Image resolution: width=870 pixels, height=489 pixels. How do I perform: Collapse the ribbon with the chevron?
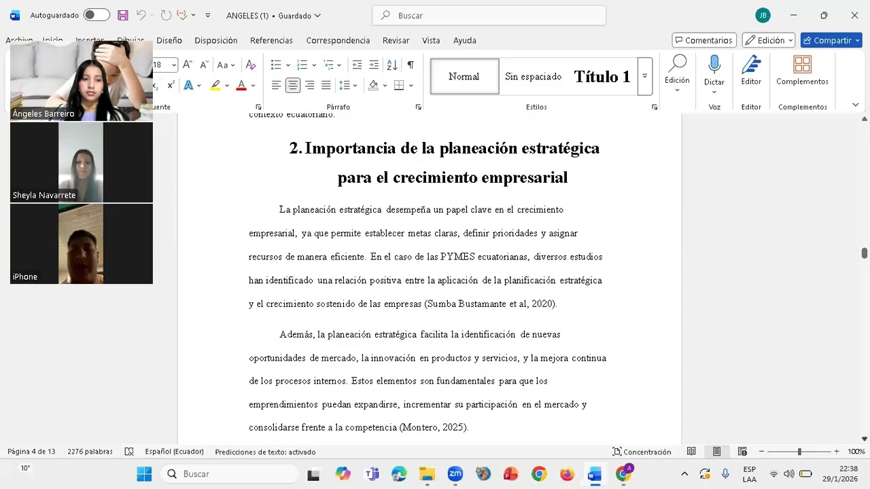(856, 105)
